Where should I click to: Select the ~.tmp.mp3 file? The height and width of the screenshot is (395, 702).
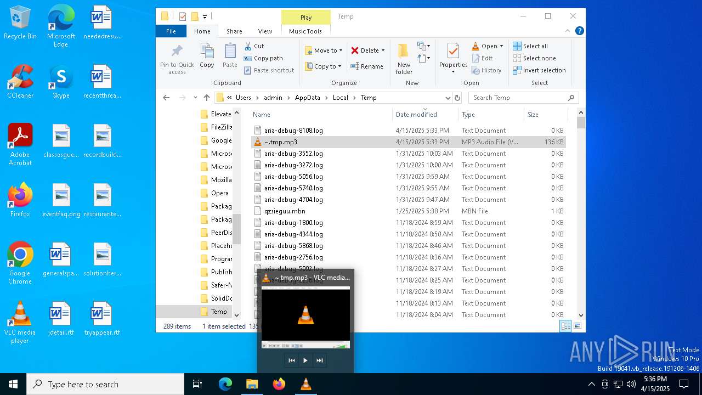tap(408, 142)
